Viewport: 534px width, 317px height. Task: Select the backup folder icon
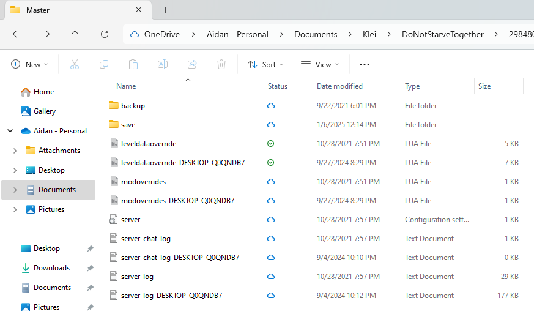click(113, 105)
